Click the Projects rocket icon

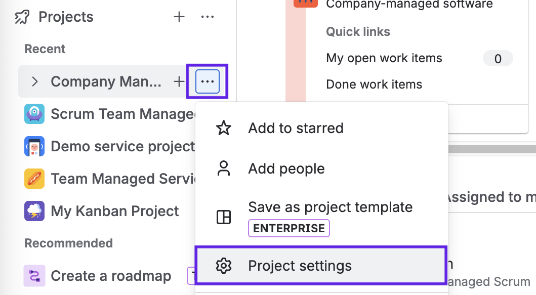(x=22, y=17)
